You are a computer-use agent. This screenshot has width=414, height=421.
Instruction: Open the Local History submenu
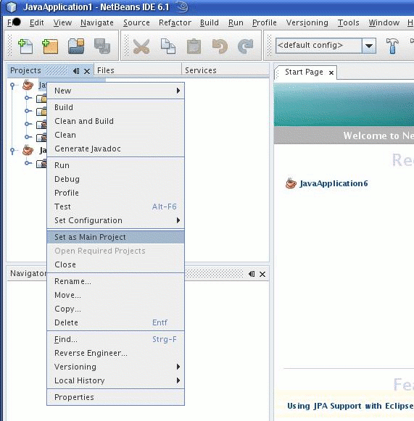(x=115, y=380)
